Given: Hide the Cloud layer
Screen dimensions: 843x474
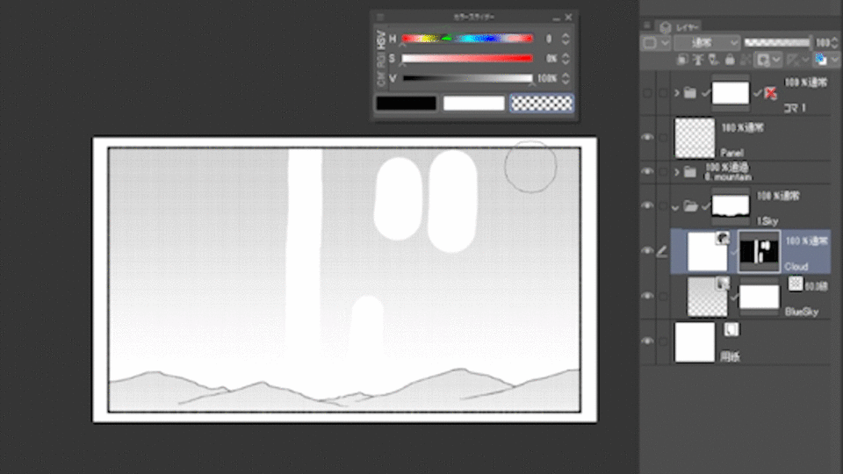Looking at the screenshot, I should pos(647,251).
